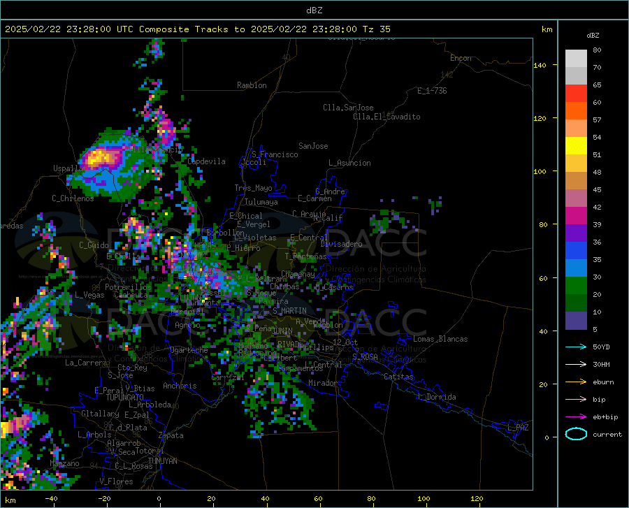Viewport: 629px width, 508px height.
Task: Pick the bright green 30–20 dBZ swatch
Action: (576, 286)
